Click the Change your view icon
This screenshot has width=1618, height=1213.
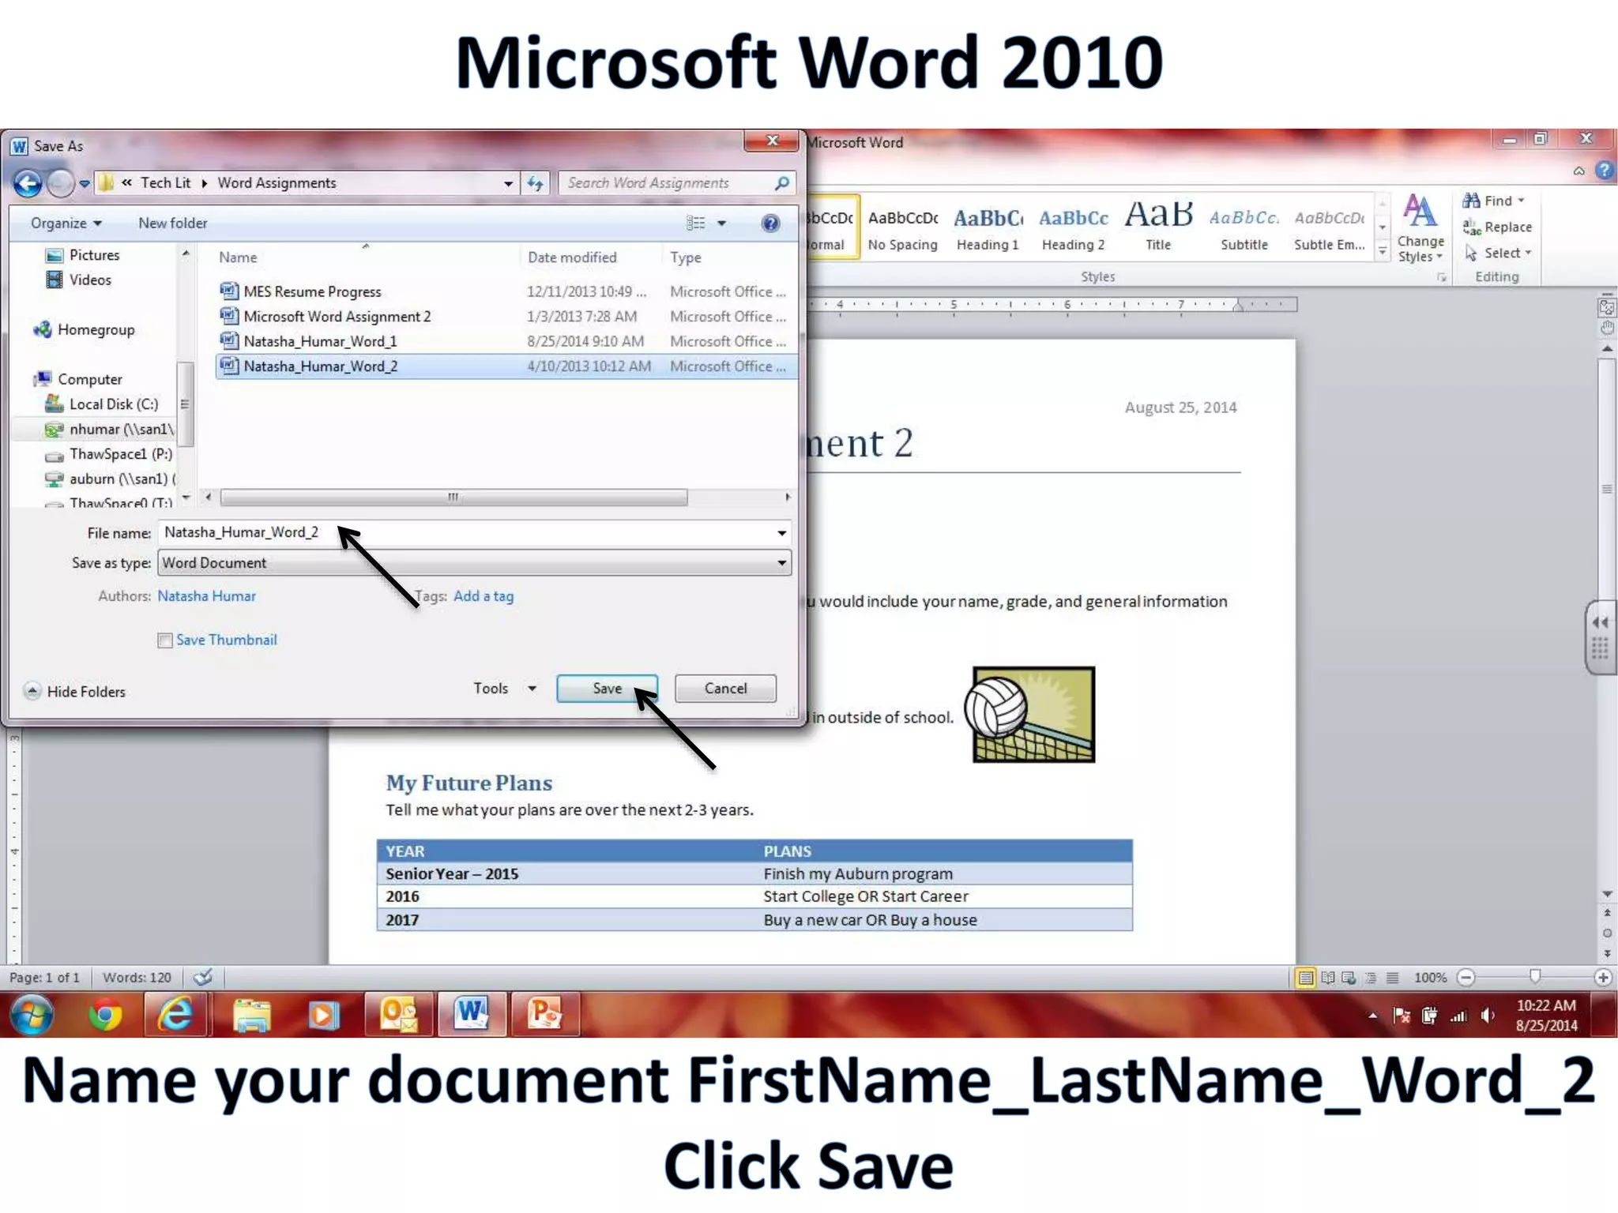(695, 223)
